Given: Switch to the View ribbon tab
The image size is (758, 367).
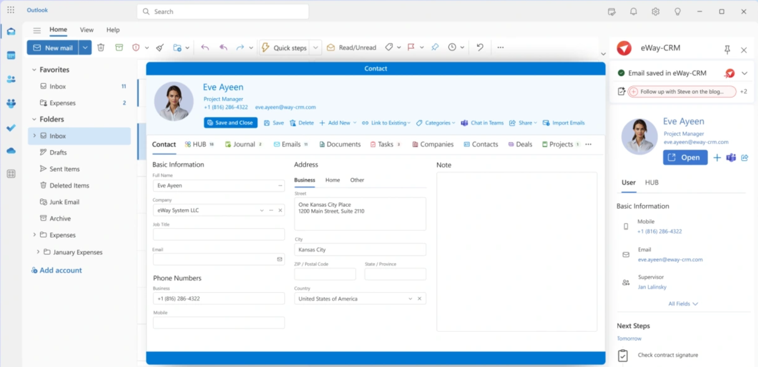Looking at the screenshot, I should click(87, 30).
